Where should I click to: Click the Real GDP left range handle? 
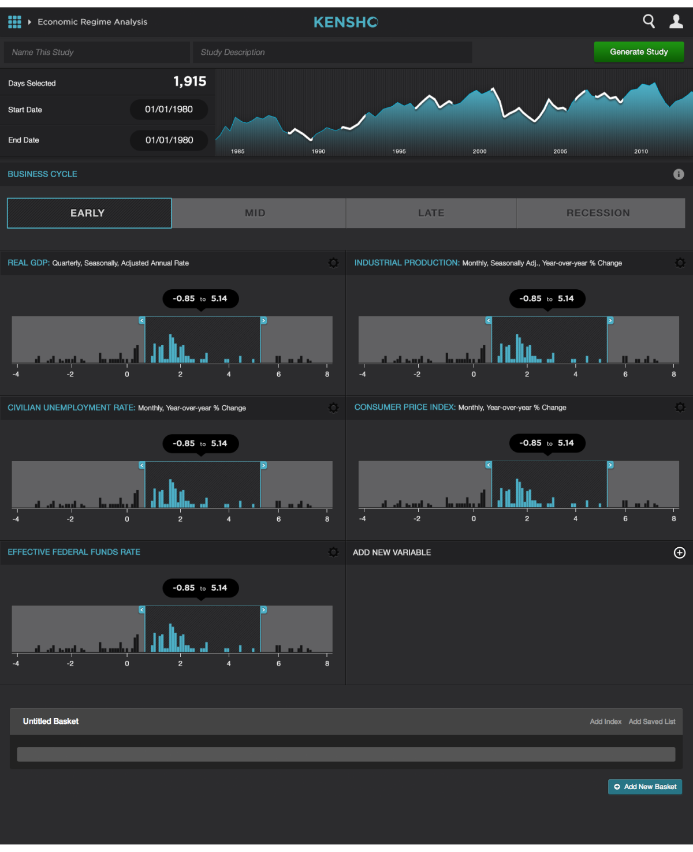tap(141, 320)
